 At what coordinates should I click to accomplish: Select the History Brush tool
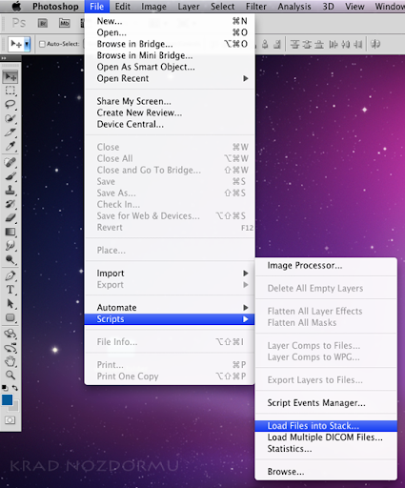coord(10,204)
